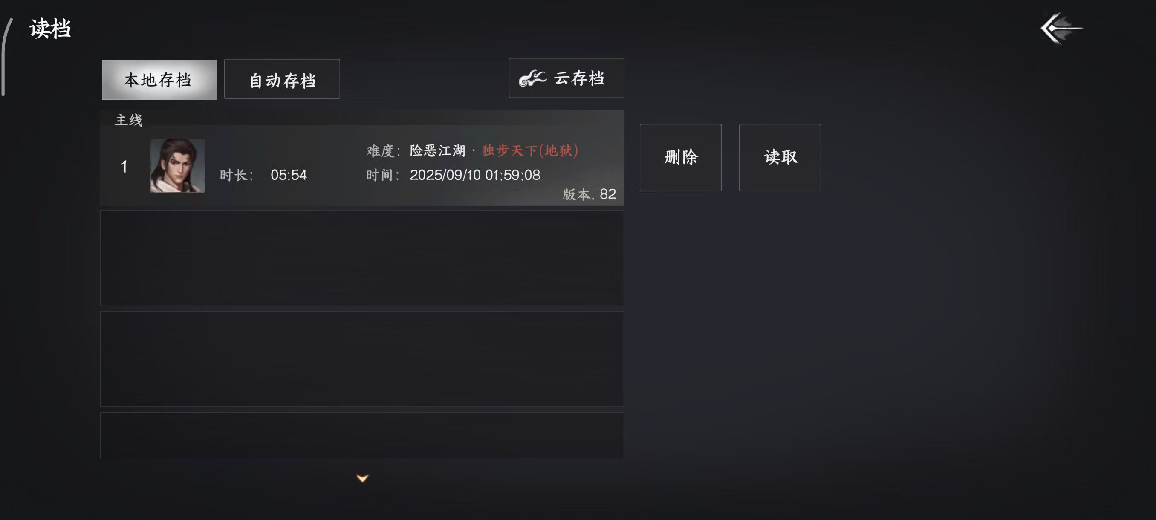Click the 独步天下(地狱) difficulty label
Viewport: 1156px width, 520px height.
point(530,150)
